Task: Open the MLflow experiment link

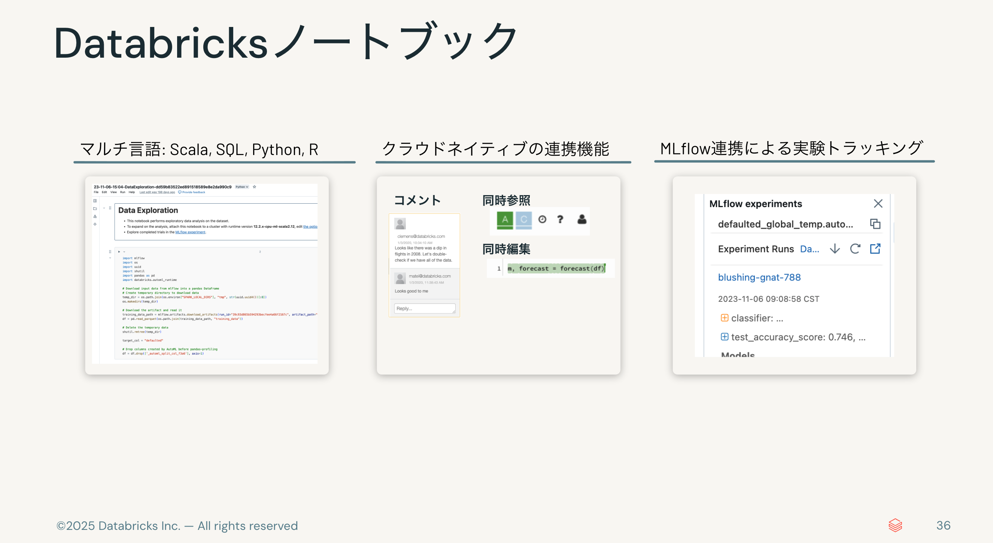Action: (x=191, y=232)
